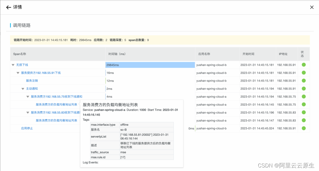Screen dimensions: 319x171
Task: Click the traffic_source tag key
Action: click(100, 152)
